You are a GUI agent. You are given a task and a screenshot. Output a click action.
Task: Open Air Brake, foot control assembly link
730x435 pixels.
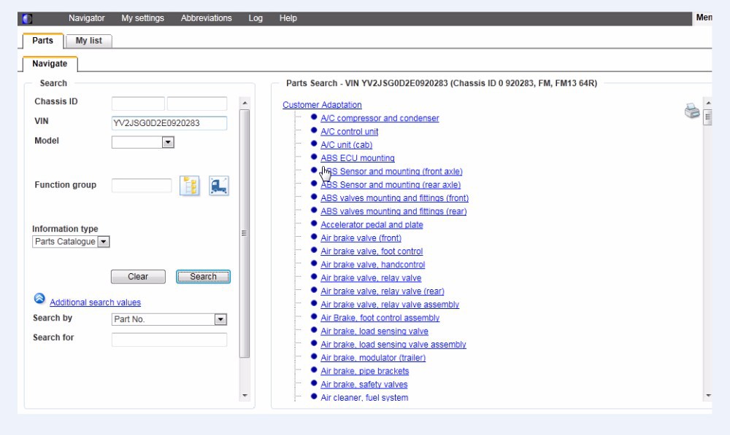pyautogui.click(x=380, y=318)
